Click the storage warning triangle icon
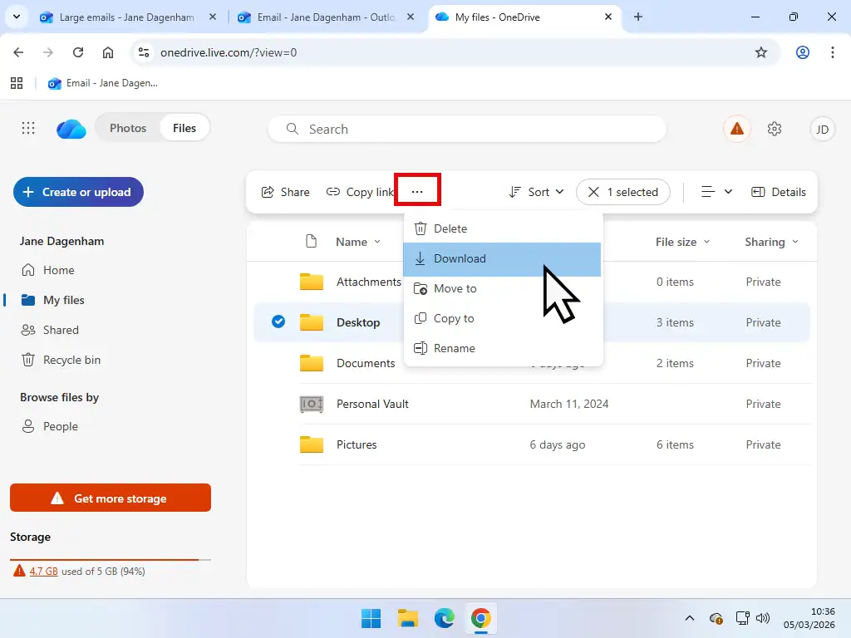Viewport: 851px width, 638px height. pyautogui.click(x=736, y=129)
